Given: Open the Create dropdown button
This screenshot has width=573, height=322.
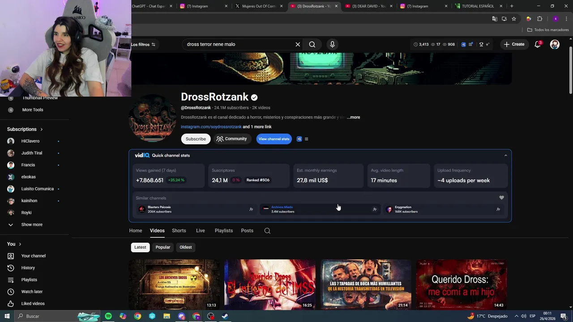Looking at the screenshot, I should [514, 44].
